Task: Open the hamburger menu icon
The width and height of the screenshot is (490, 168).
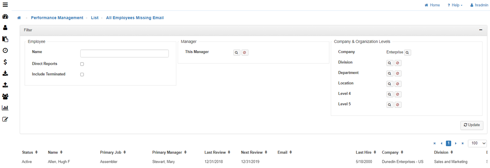Action: tap(5, 5)
